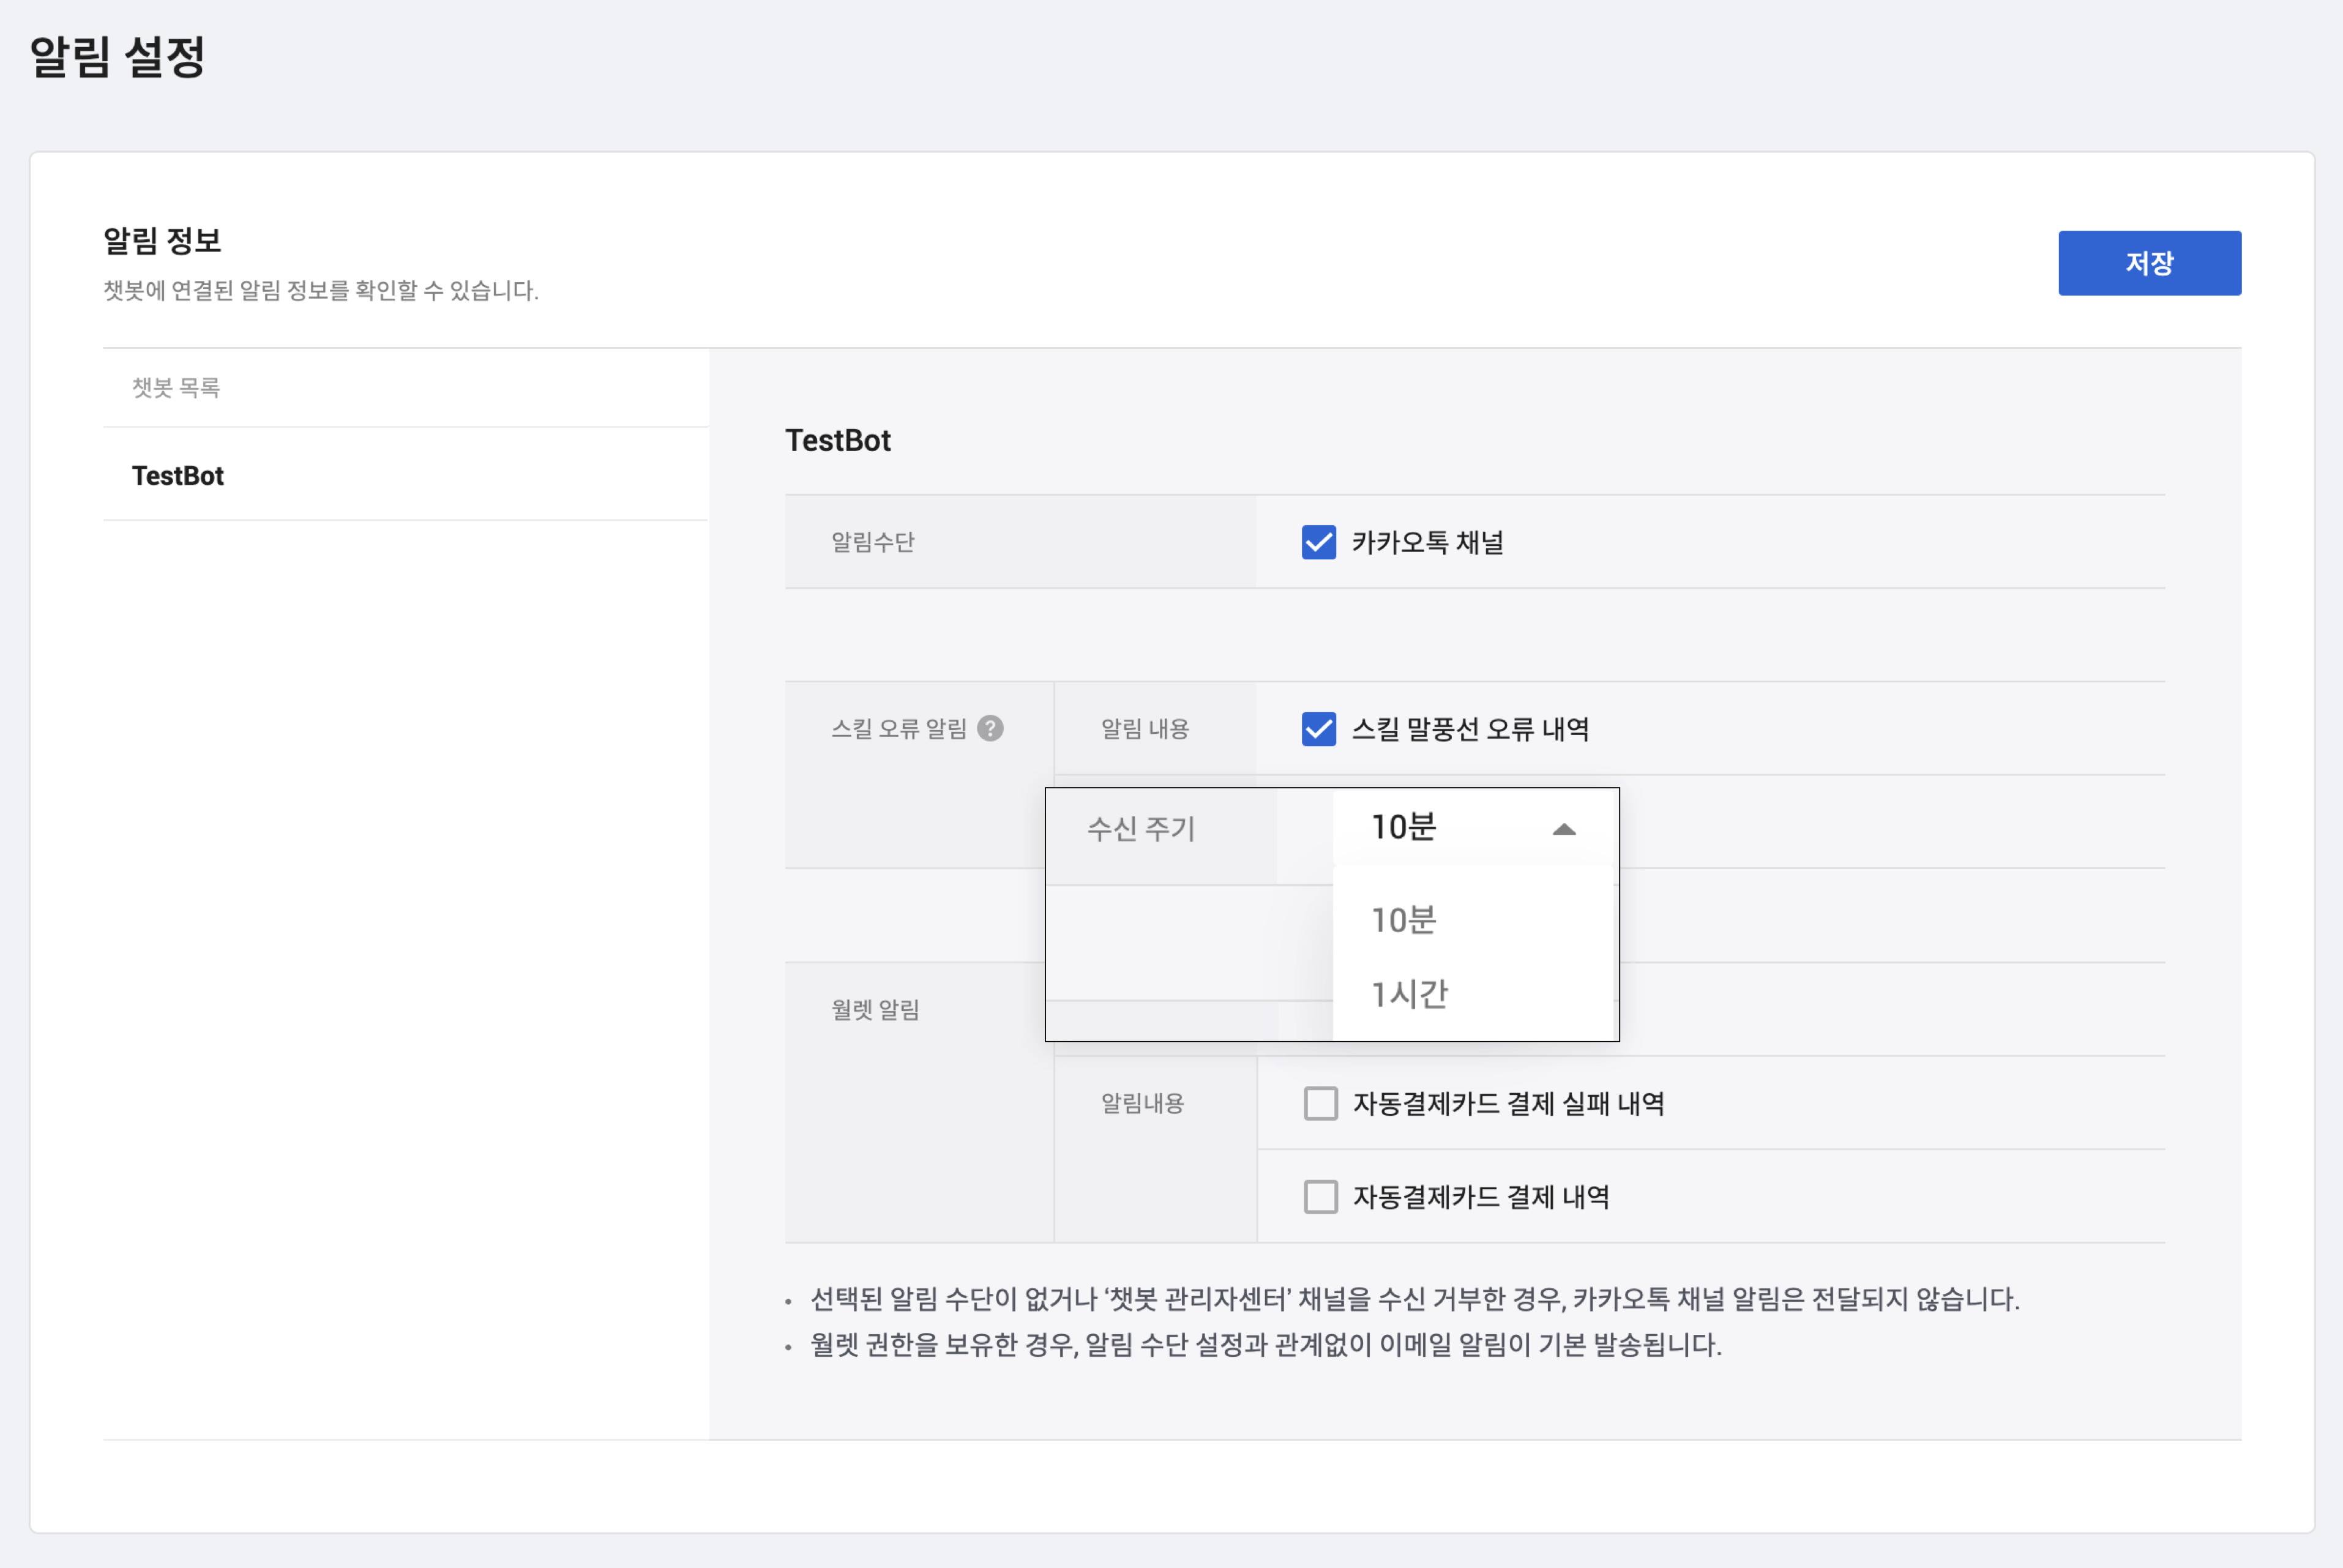Click the 수신 주기 label text
The height and width of the screenshot is (1568, 2343).
(x=1141, y=829)
